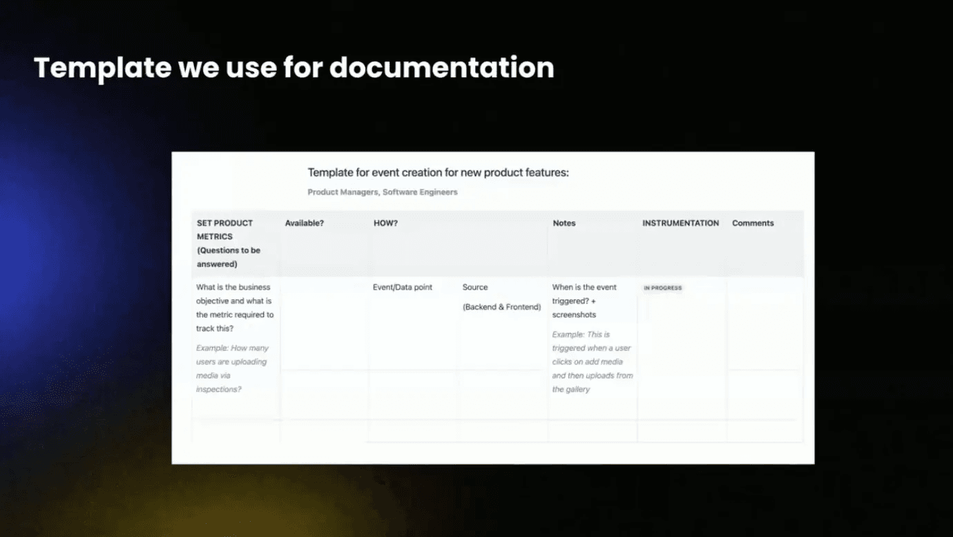Click the gallery upload example note text

592,361
